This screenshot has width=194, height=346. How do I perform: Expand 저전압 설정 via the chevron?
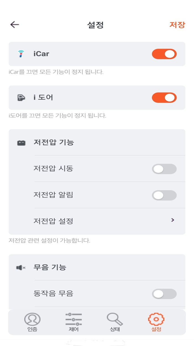[x=172, y=220]
